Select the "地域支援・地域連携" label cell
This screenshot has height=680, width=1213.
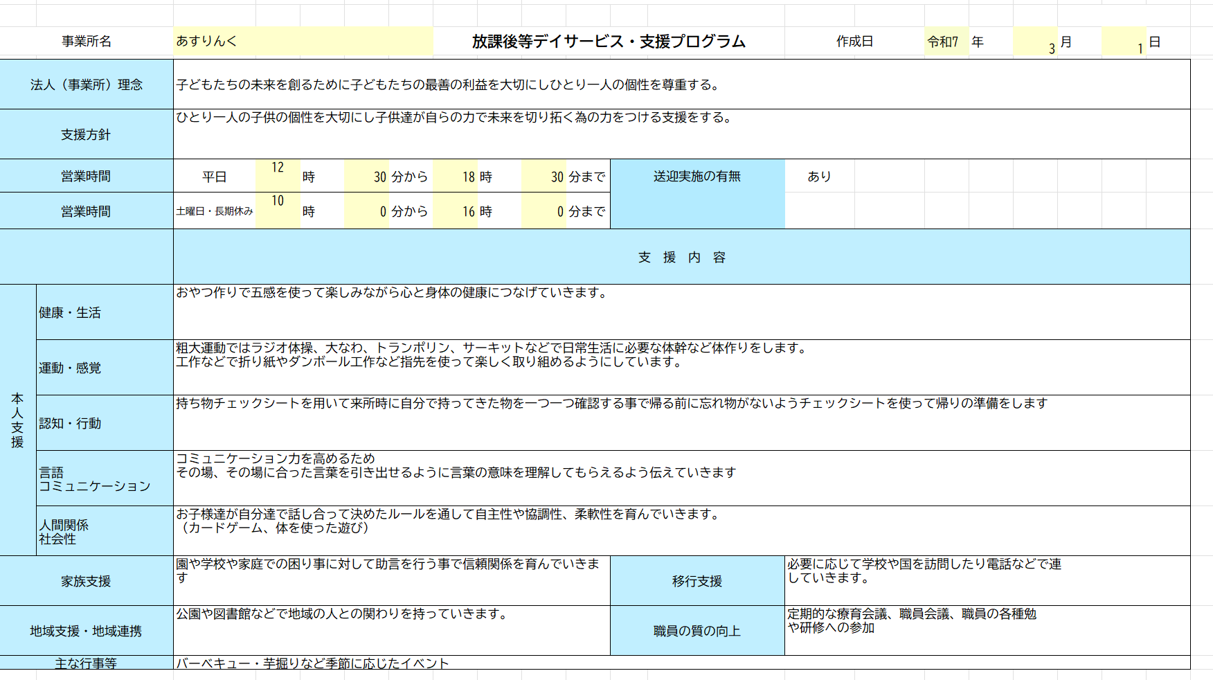point(87,631)
